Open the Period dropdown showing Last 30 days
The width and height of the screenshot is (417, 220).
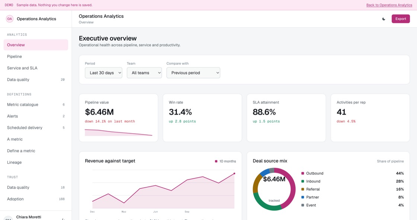(104, 73)
